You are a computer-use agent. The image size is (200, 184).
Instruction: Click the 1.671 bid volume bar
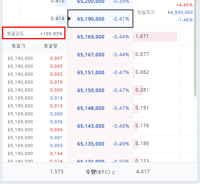pos(155,37)
